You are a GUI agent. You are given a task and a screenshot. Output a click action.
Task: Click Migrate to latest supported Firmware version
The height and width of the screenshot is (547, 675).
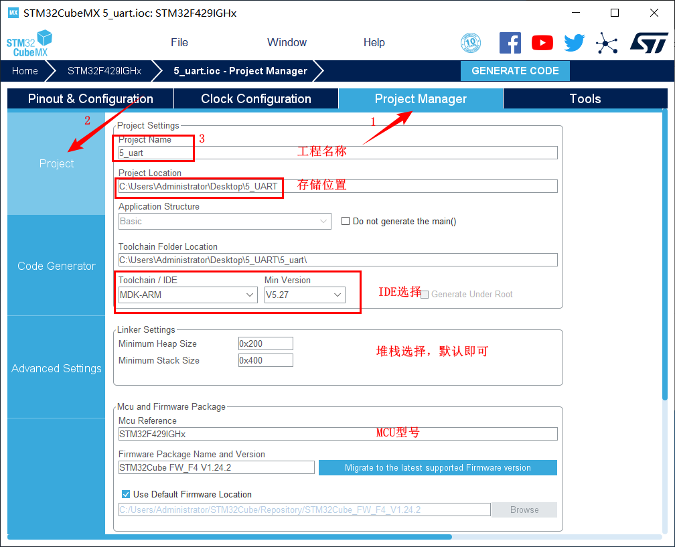pyautogui.click(x=437, y=467)
